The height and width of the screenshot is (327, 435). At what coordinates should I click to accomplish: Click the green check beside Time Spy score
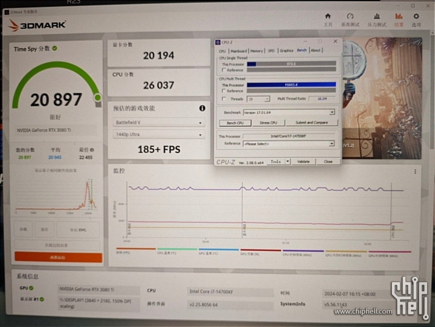click(x=55, y=48)
